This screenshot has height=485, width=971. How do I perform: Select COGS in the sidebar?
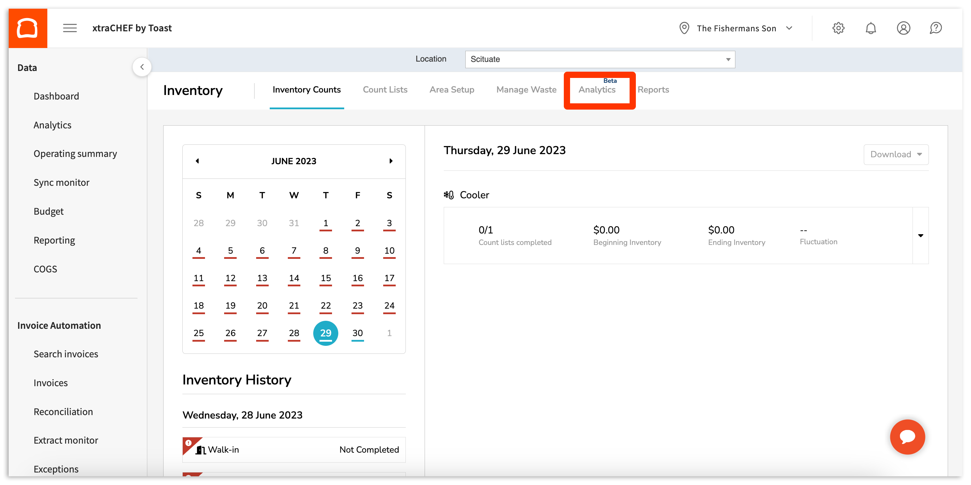[x=45, y=269]
